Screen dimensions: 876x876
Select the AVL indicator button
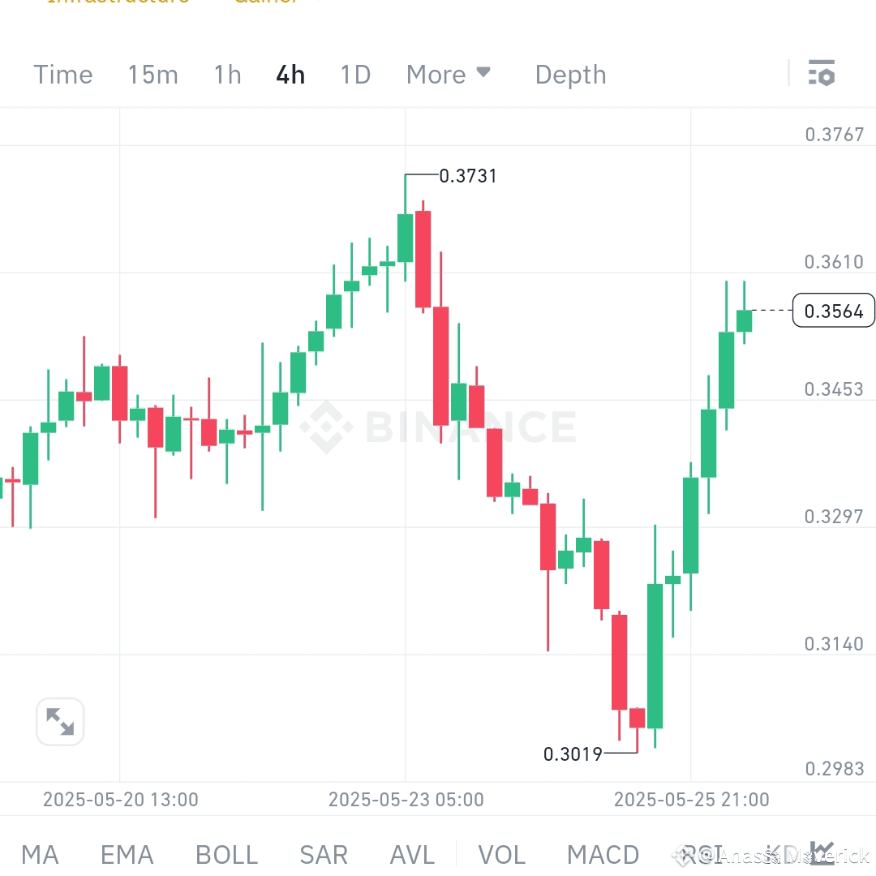[411, 854]
